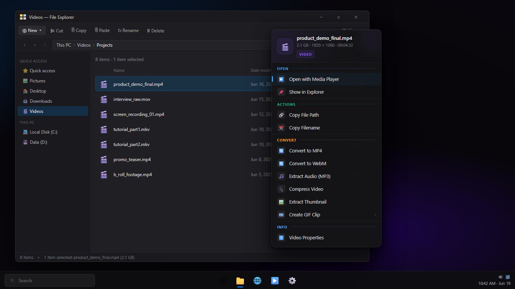
Task: Select the file interview_raw.mov
Action: [183, 99]
